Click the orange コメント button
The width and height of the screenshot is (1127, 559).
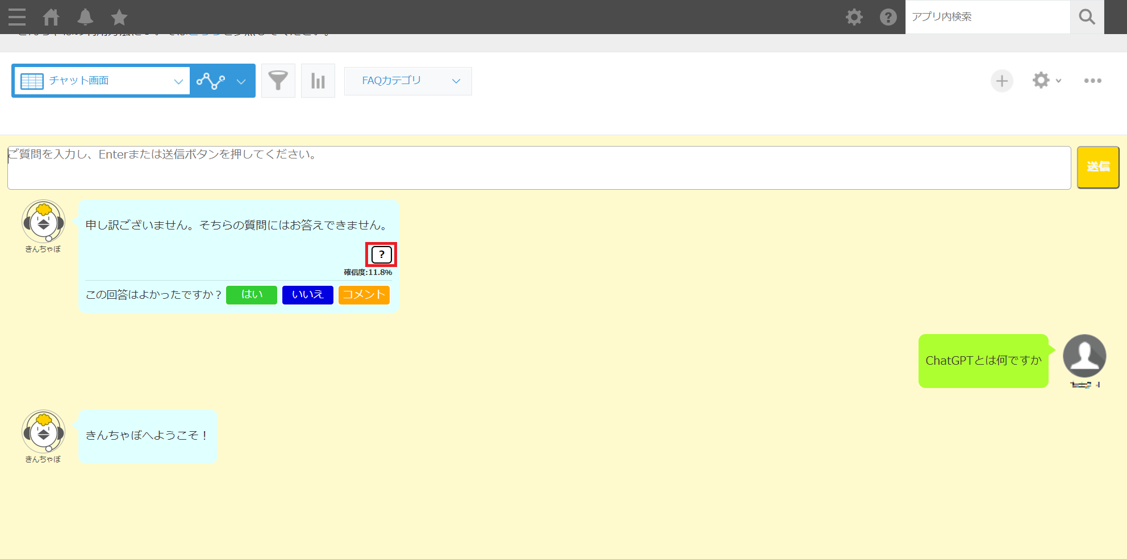click(364, 295)
